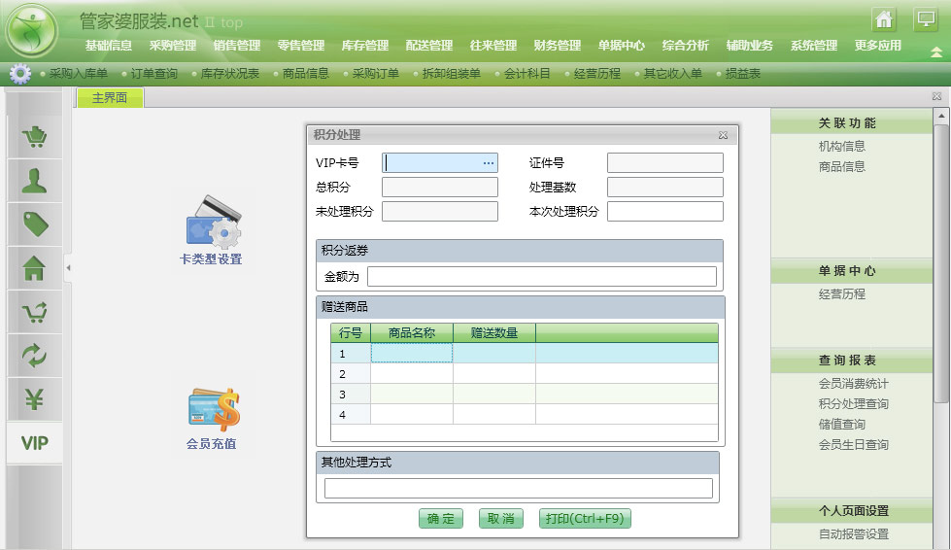This screenshot has width=951, height=550.
Task: Click the 采购入库单 shortcut in quick bar
Action: [79, 74]
